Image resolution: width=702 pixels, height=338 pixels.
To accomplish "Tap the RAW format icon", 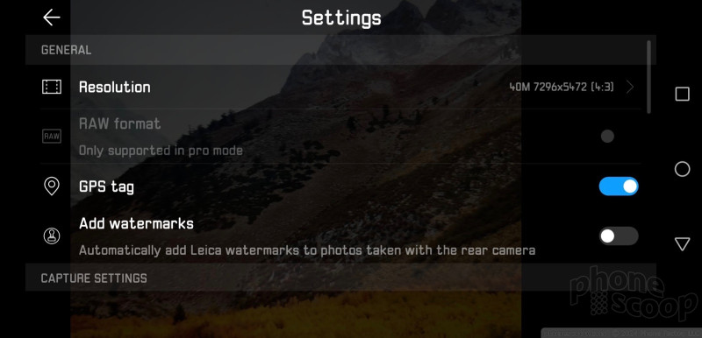I will (x=52, y=137).
